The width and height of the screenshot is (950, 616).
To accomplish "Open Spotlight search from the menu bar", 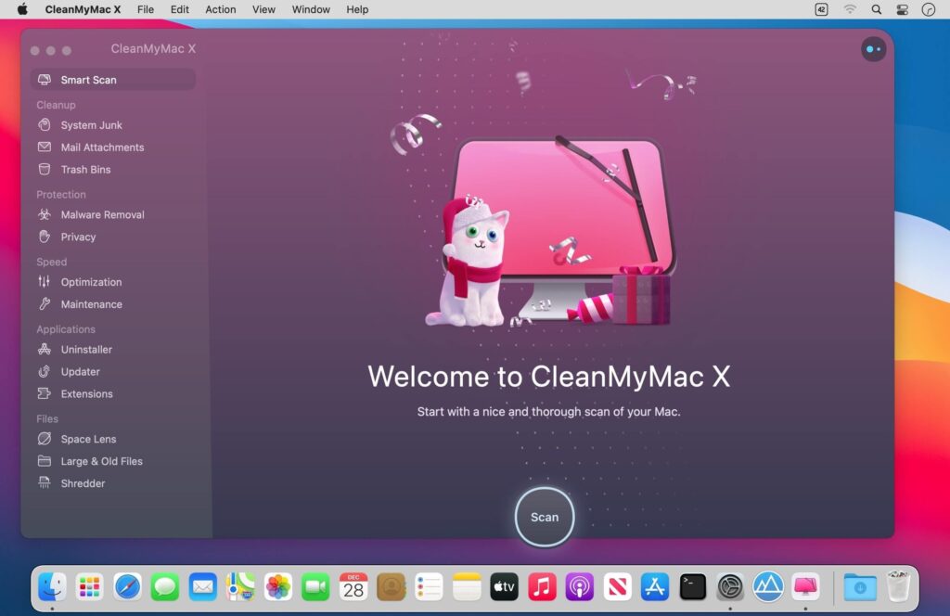I will coord(876,9).
